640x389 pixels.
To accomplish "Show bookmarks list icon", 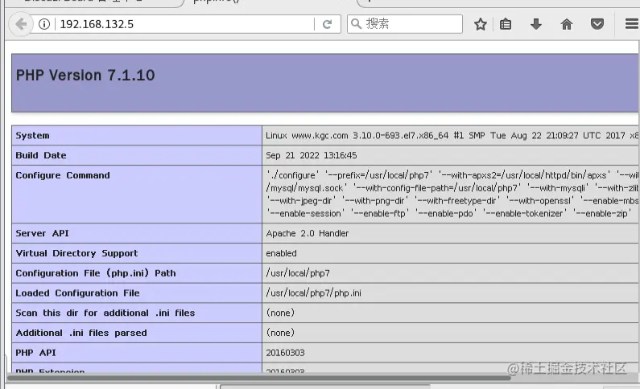I will [x=506, y=24].
